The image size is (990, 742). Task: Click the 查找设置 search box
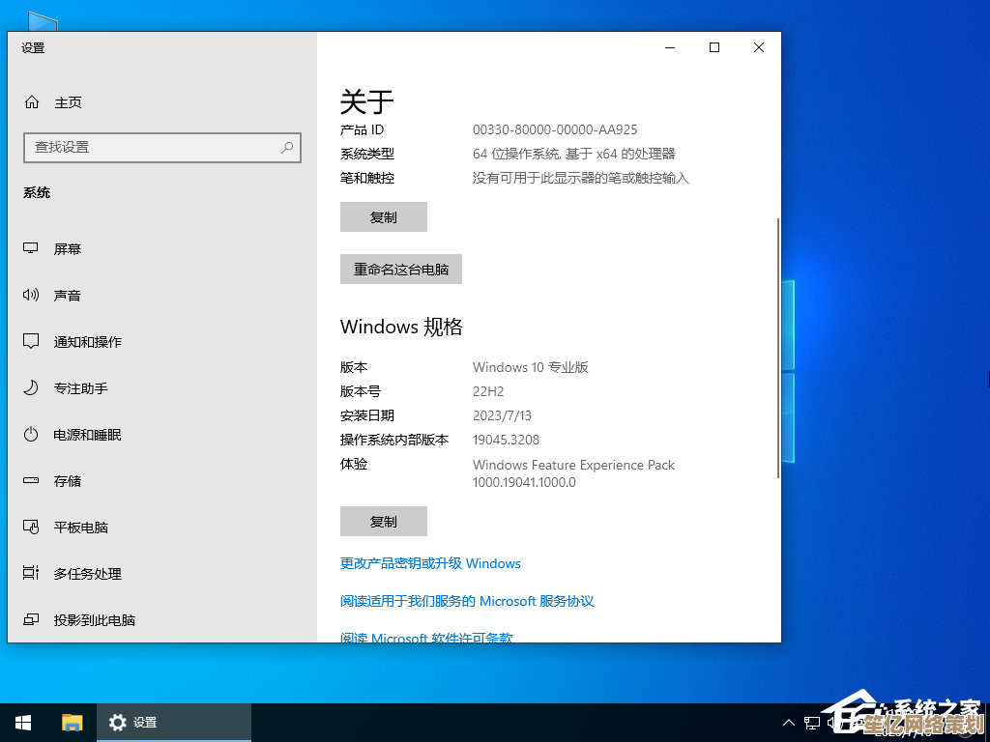tap(162, 147)
